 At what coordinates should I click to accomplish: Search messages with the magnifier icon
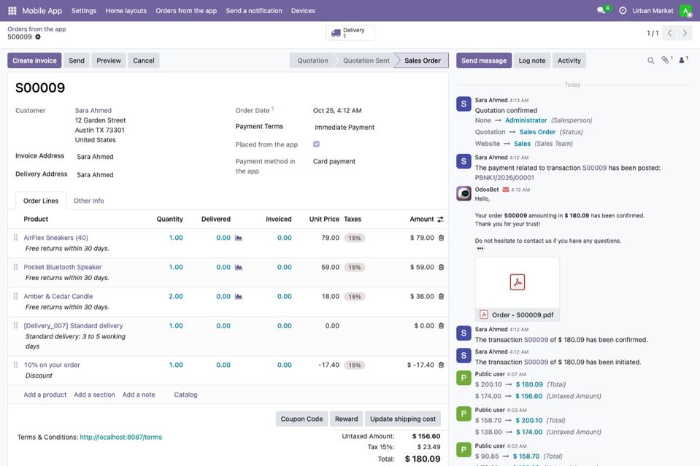(651, 61)
